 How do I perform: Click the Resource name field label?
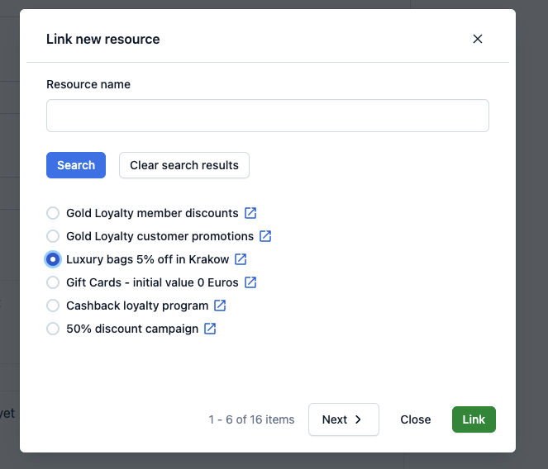(x=88, y=84)
